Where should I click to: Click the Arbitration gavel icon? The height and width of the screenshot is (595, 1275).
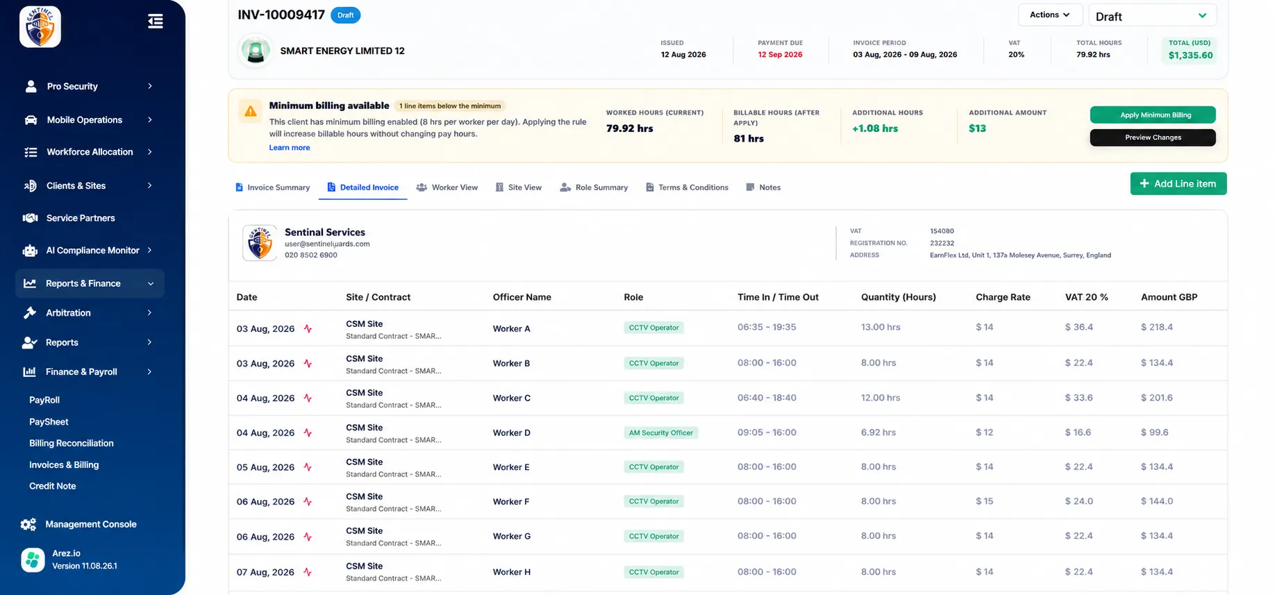click(30, 313)
